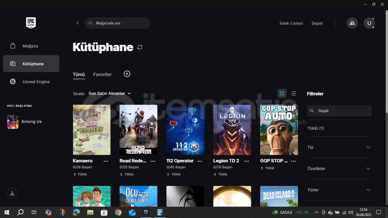Open the friends list icon

[x=352, y=23]
